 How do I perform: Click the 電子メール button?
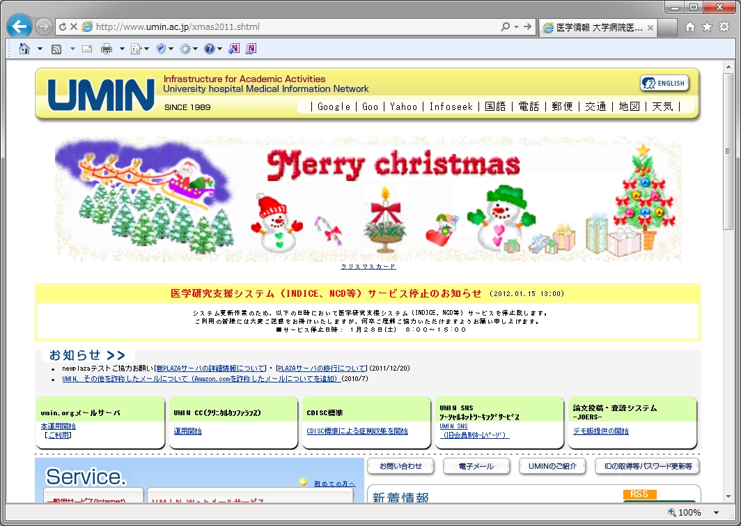tap(476, 466)
